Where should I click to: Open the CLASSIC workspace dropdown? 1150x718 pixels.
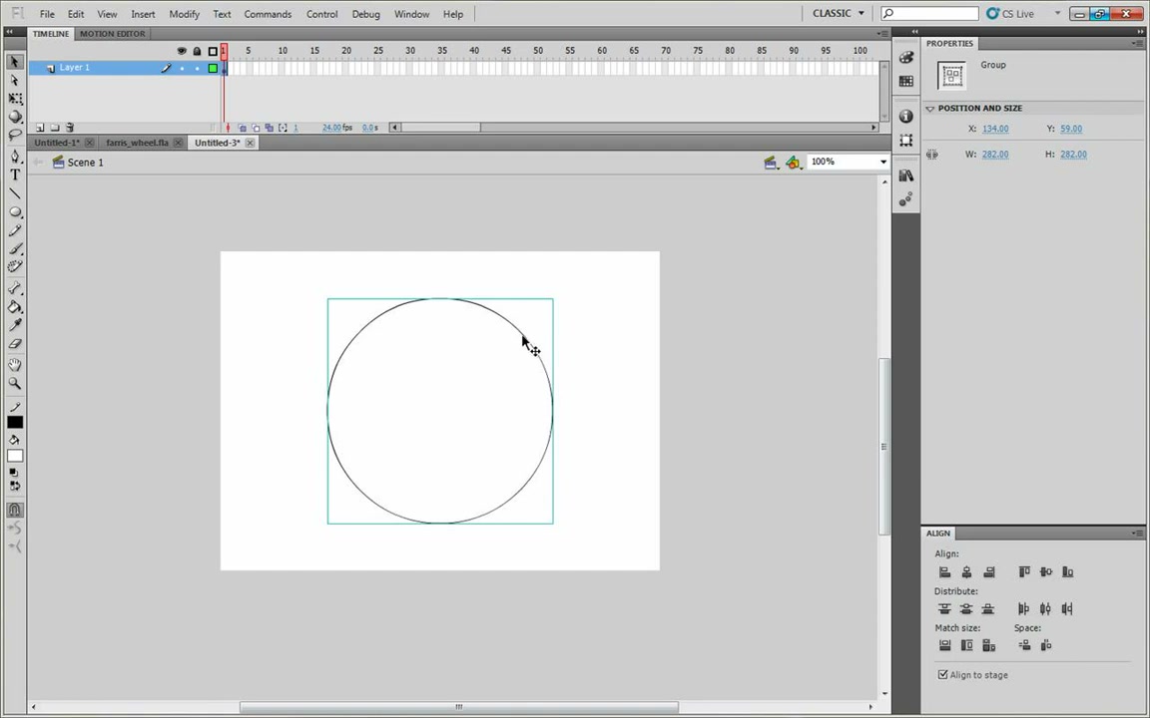point(839,13)
